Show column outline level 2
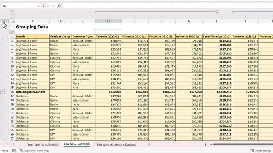This screenshot has height=153, width=273. pyautogui.click(x=12, y=16)
